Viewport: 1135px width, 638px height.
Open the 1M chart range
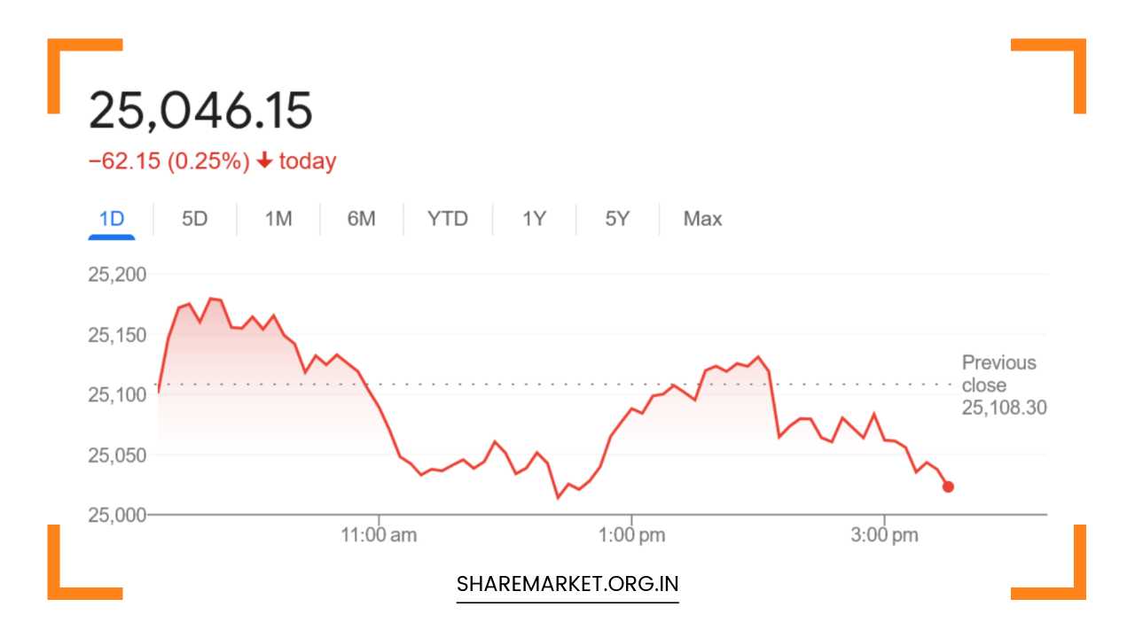(x=278, y=219)
